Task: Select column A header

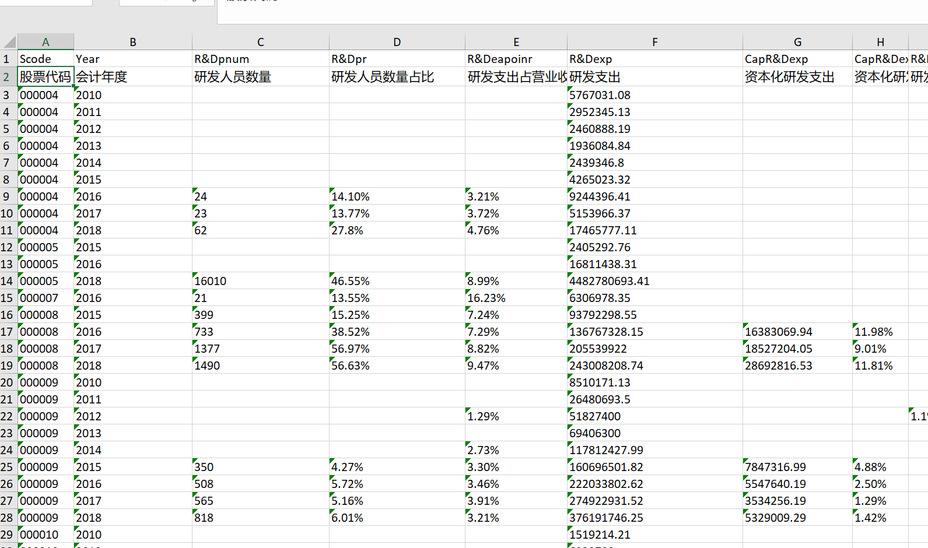Action: [45, 42]
